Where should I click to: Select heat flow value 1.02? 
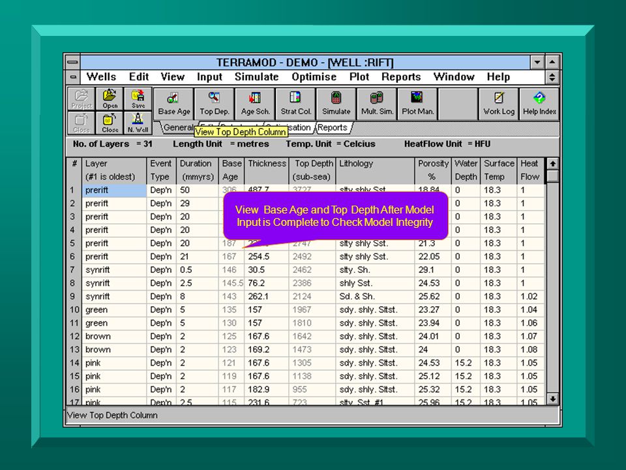[x=531, y=296]
